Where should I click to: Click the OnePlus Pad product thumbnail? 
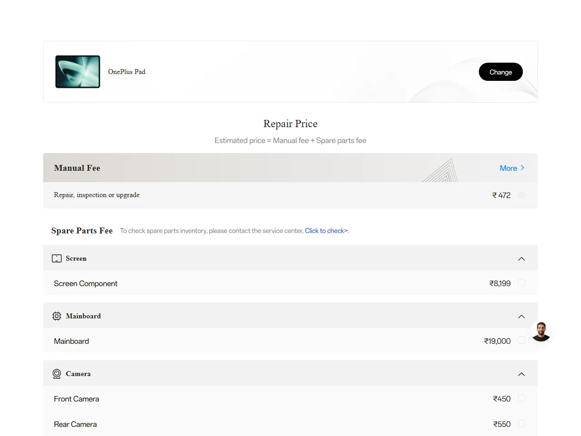point(78,72)
